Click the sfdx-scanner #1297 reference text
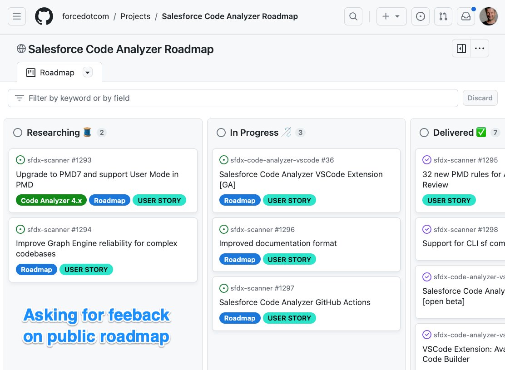 point(262,288)
